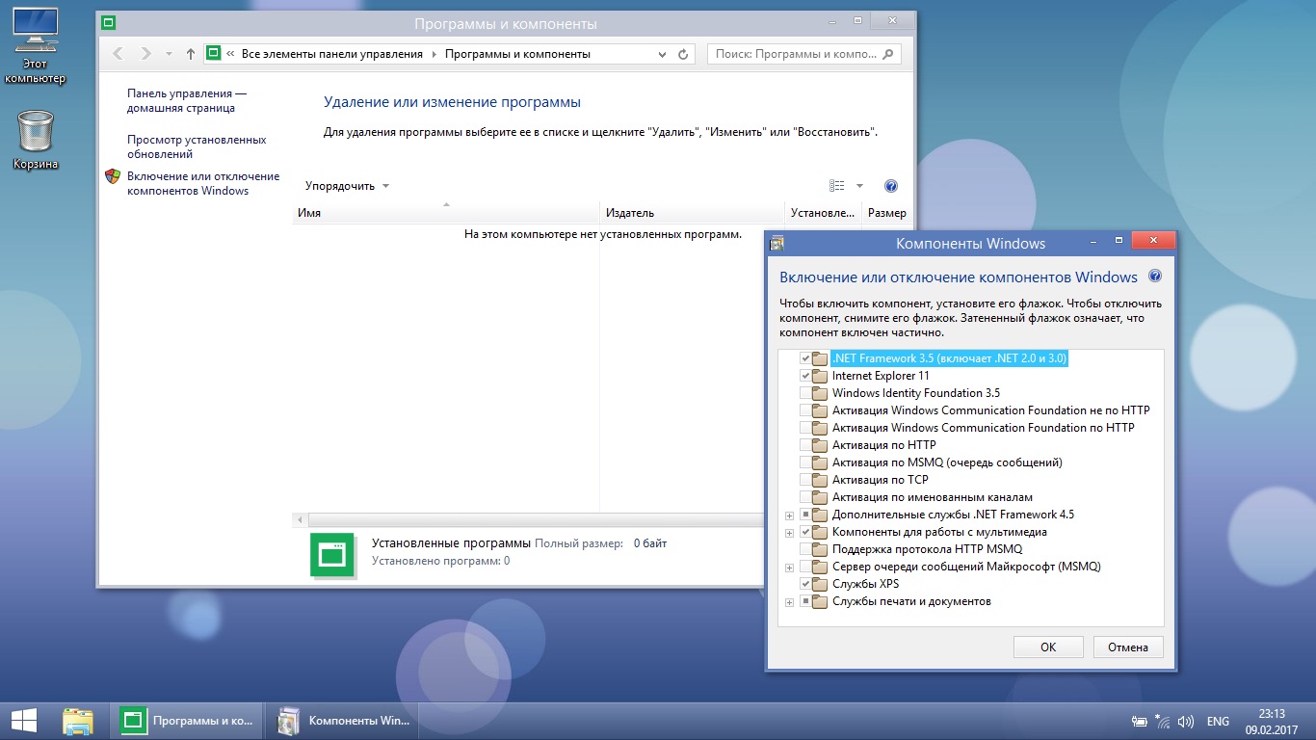The width and height of the screenshot is (1316, 740).
Task: Open the view options dropdown arrow
Action: (859, 186)
